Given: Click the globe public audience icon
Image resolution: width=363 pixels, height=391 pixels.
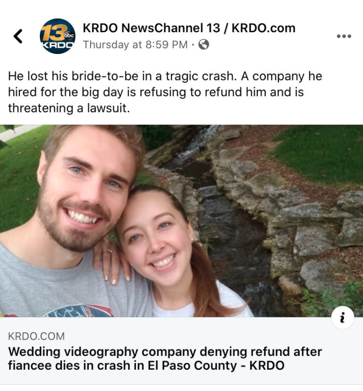Looking at the screenshot, I should [203, 45].
